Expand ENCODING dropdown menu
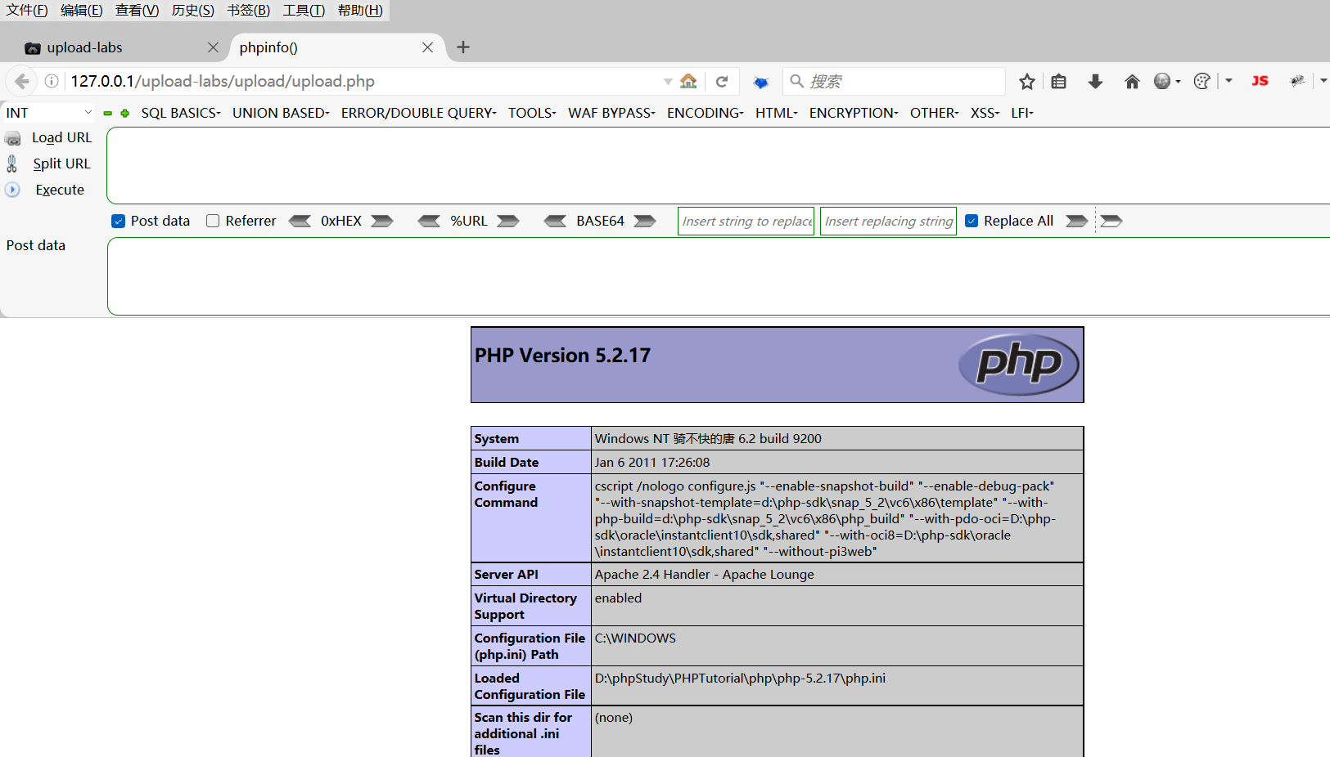Screen dimensions: 1330x757 pyautogui.click(x=705, y=113)
